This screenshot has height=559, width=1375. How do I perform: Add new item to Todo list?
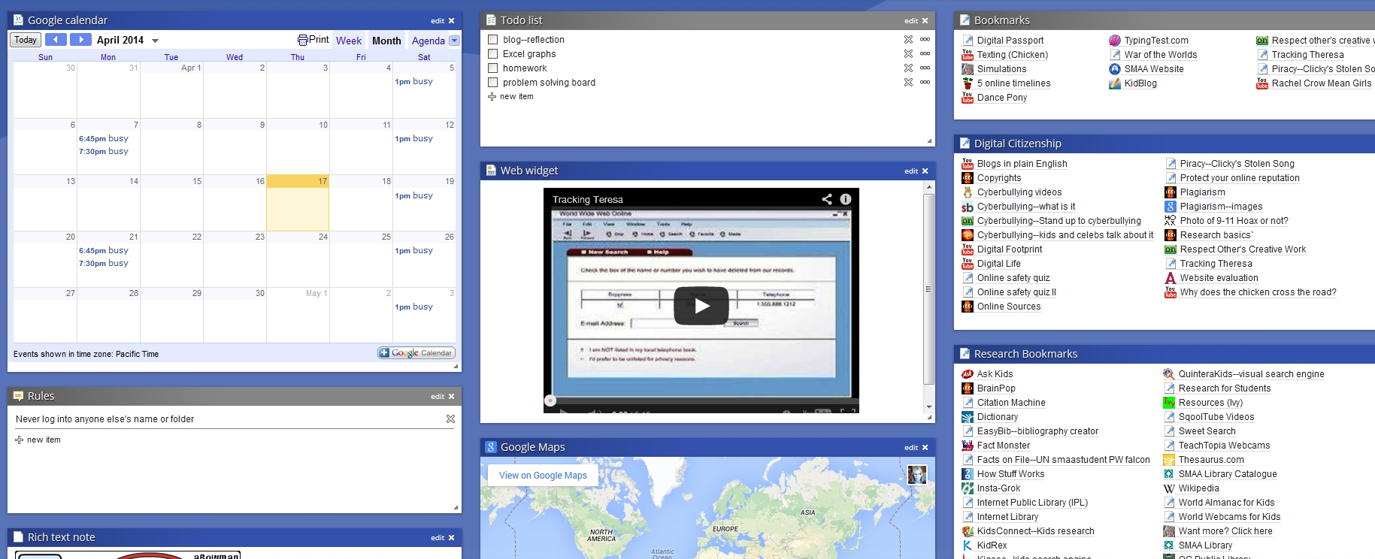pyautogui.click(x=510, y=97)
